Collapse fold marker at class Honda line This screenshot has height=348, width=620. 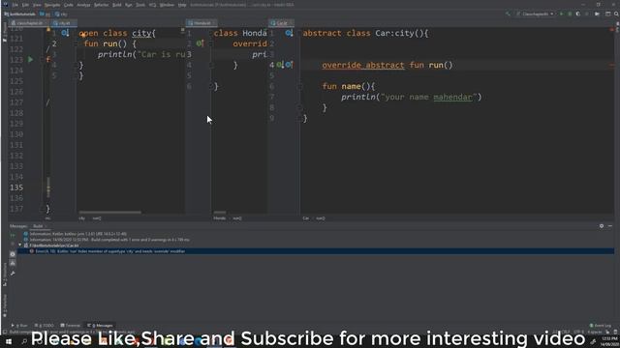pyautogui.click(x=211, y=33)
